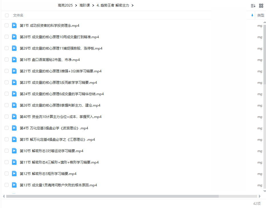
Task: Click video icon of 第24节 成交量的核心原理6 file
Action: (x=14, y=94)
